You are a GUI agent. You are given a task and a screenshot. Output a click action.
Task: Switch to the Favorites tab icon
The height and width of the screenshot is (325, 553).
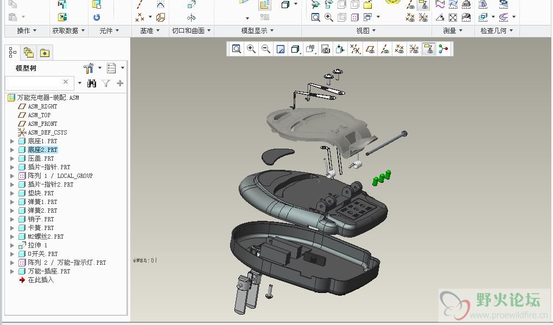[x=45, y=53]
